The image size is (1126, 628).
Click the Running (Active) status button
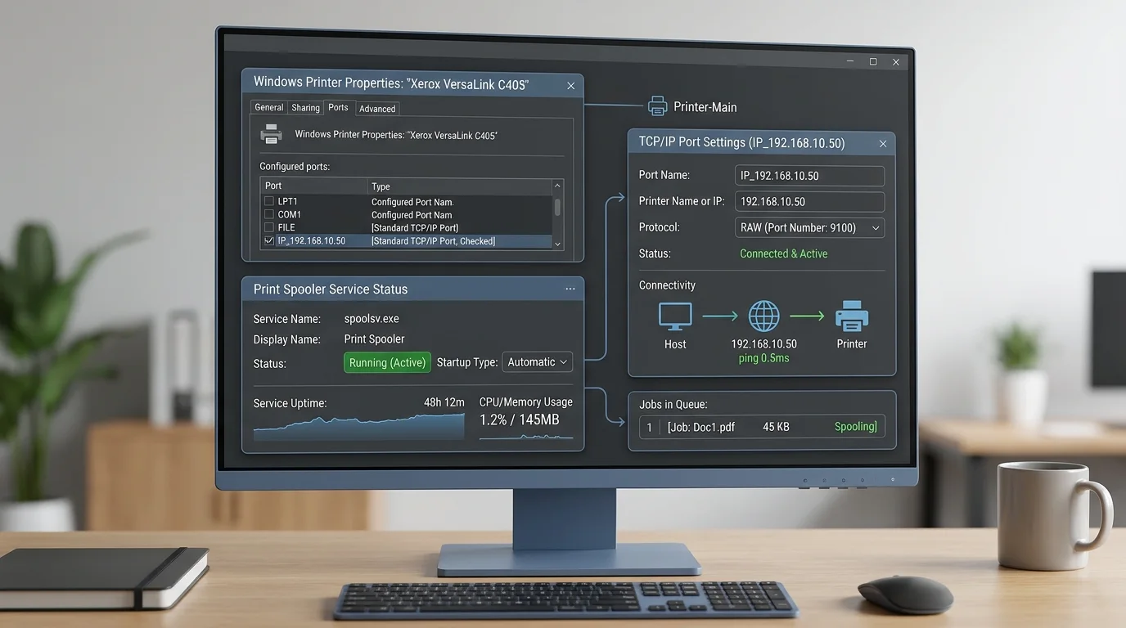click(x=387, y=363)
